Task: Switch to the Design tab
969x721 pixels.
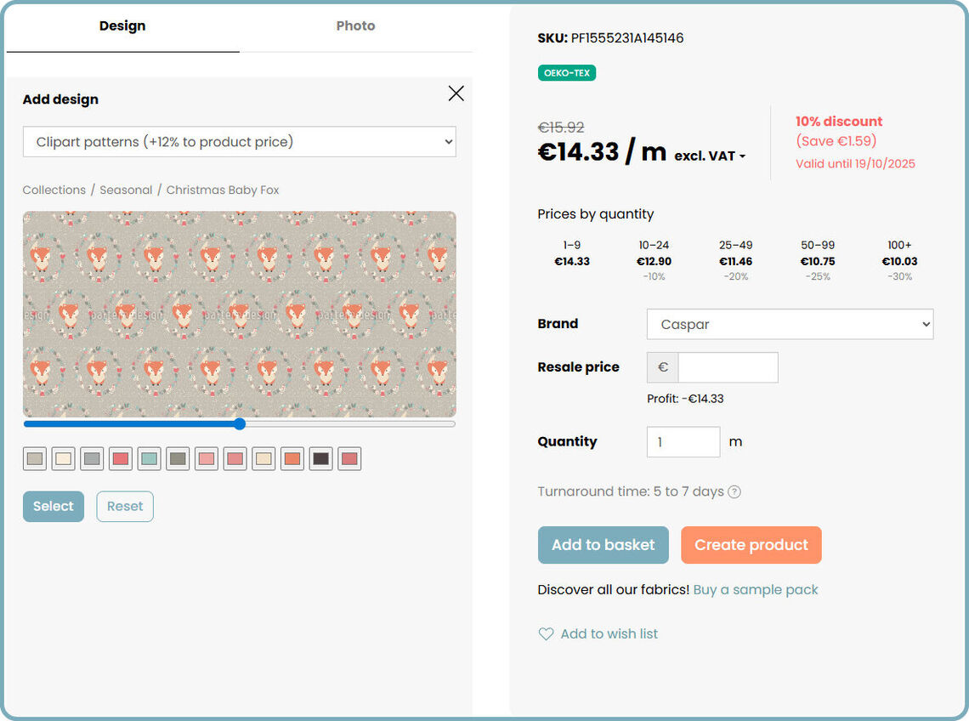Action: pyautogui.click(x=122, y=26)
